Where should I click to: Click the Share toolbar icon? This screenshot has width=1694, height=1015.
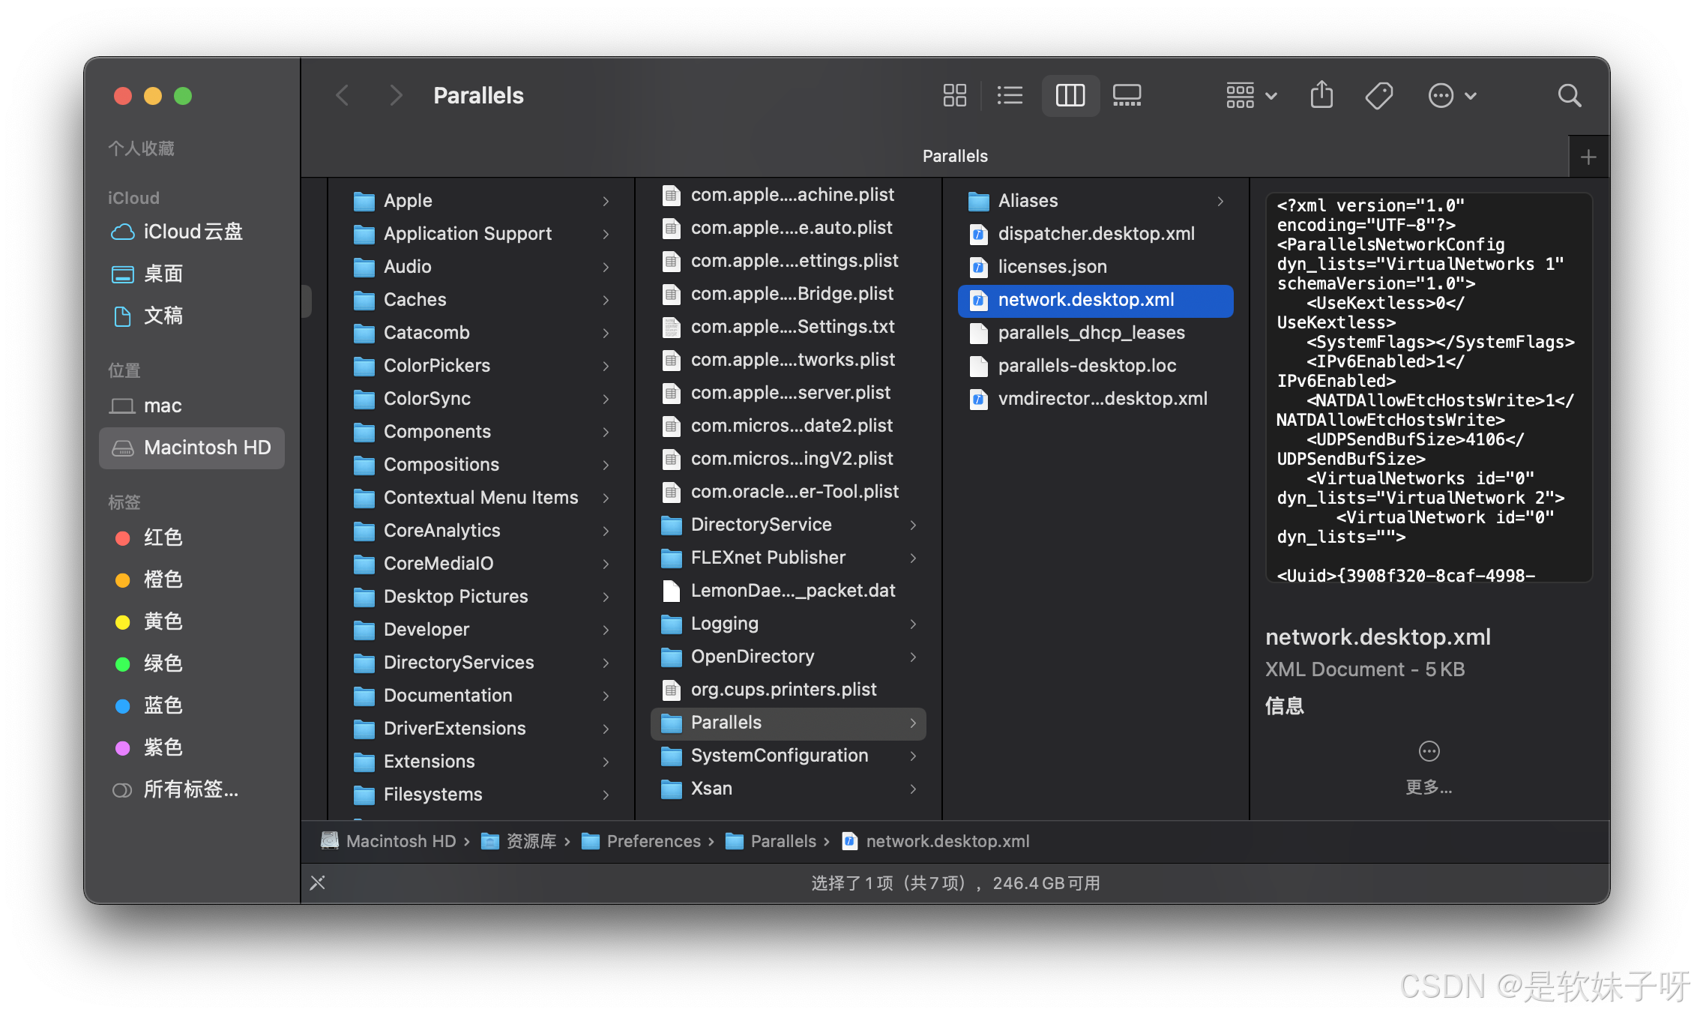click(x=1321, y=95)
